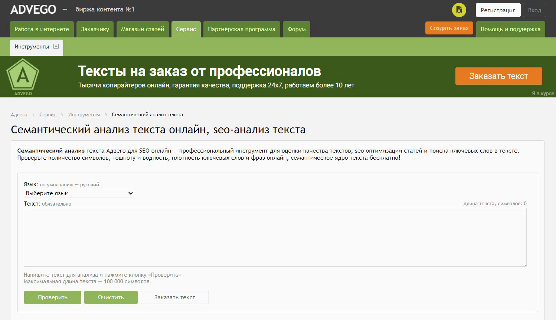Click the textarea resize handle corner

(x=525, y=265)
